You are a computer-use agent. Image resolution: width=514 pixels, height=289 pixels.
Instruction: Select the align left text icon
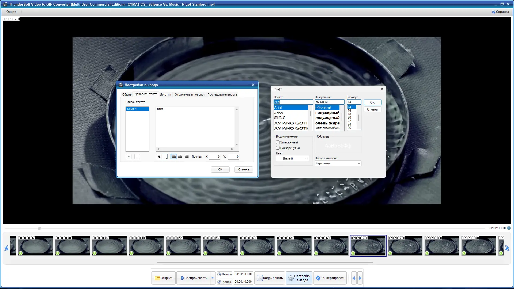tap(174, 157)
